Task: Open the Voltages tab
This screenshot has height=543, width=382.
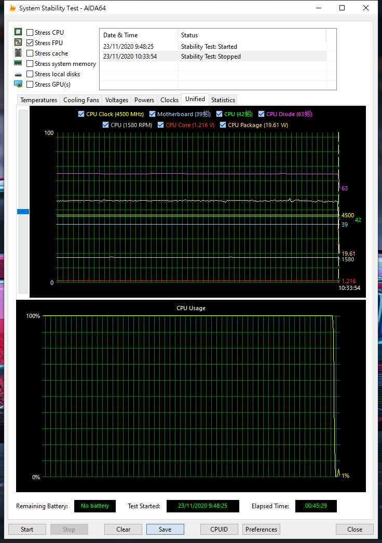Action: pyautogui.click(x=116, y=100)
